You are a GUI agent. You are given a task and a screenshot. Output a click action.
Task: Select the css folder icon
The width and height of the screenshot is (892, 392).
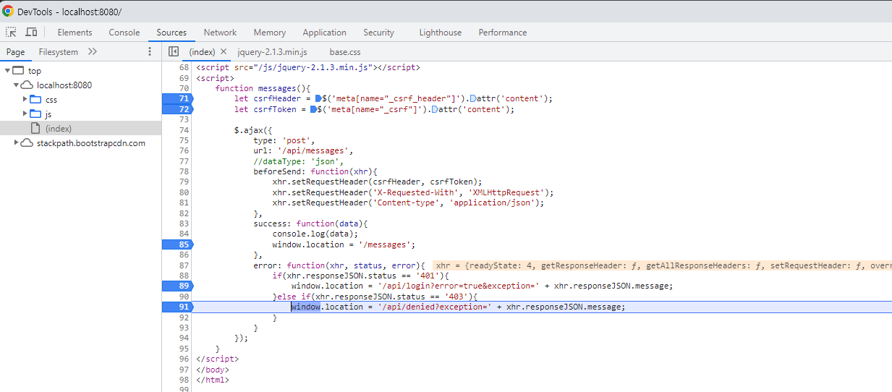coord(35,99)
